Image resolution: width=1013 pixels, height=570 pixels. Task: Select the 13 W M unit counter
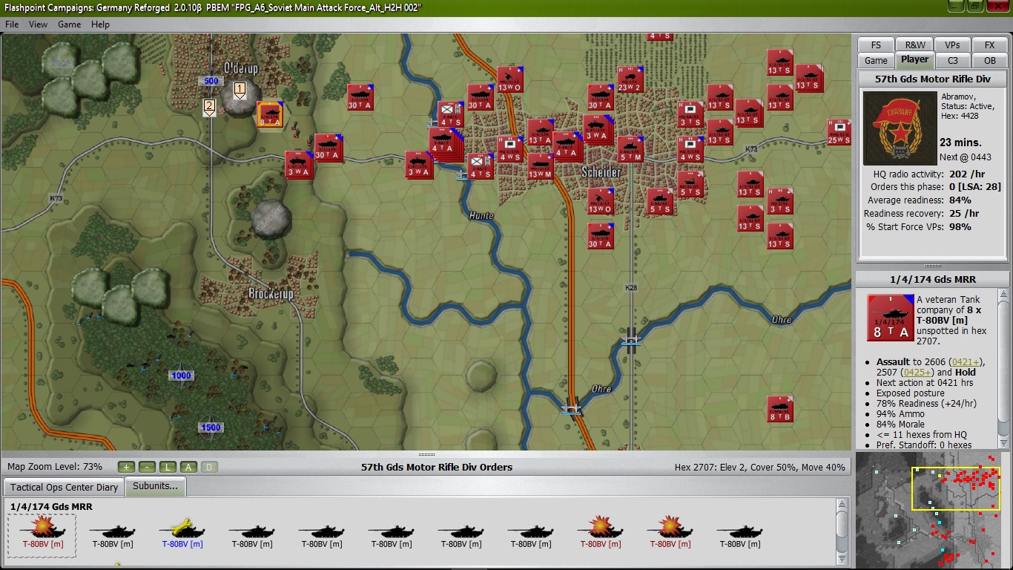[x=541, y=167]
